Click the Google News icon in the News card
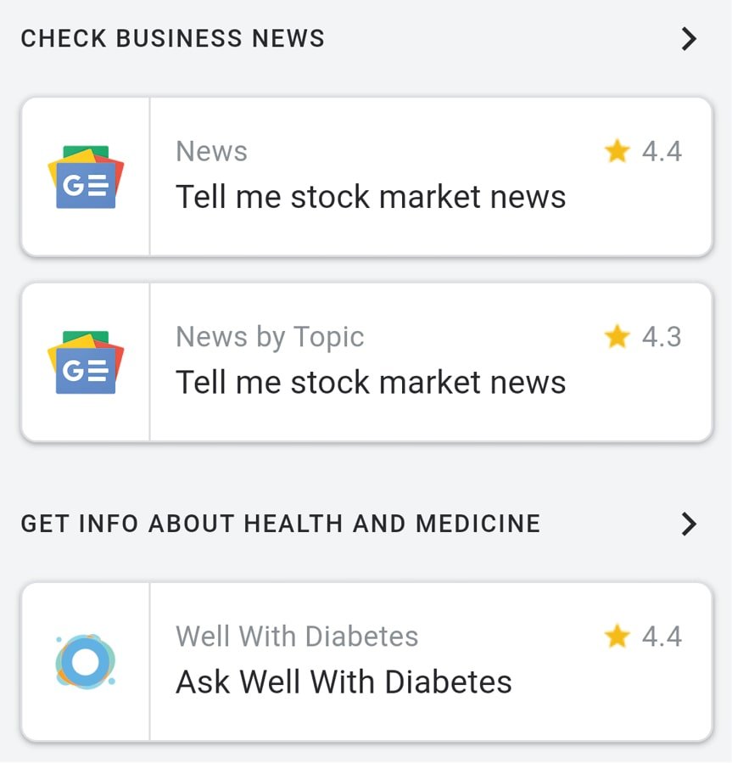This screenshot has height=763, width=732. (86, 177)
